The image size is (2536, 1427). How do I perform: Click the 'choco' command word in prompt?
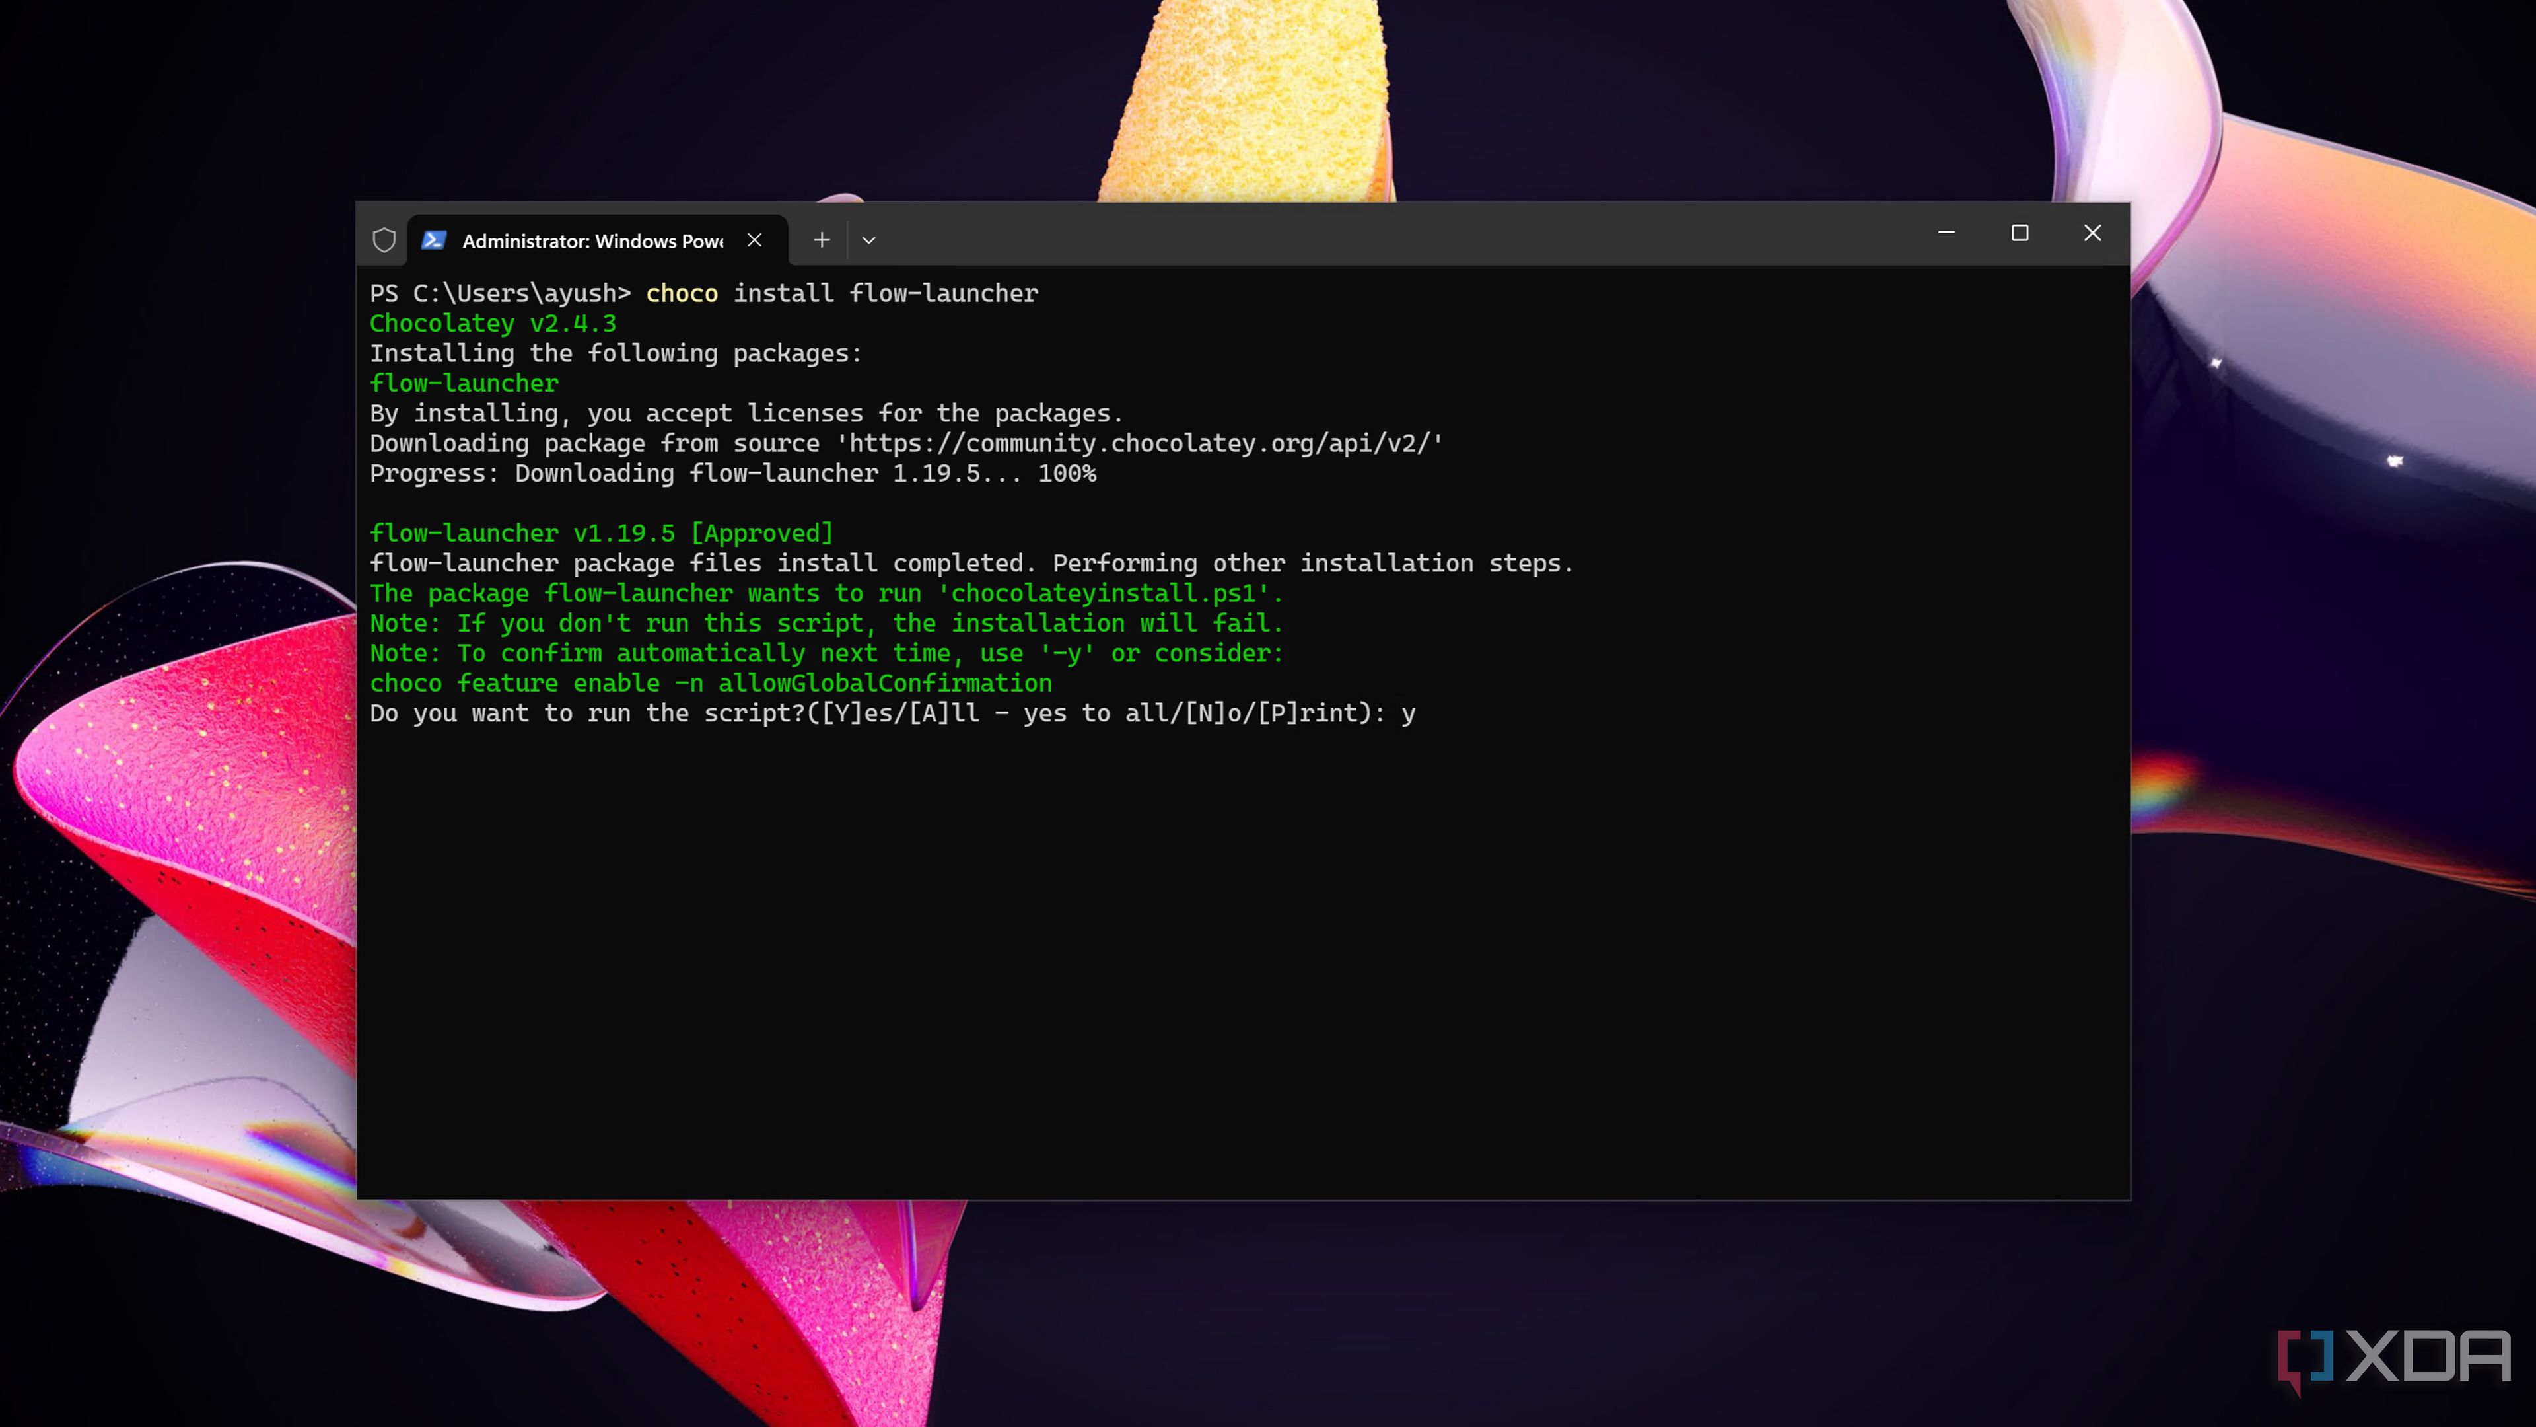tap(682, 293)
